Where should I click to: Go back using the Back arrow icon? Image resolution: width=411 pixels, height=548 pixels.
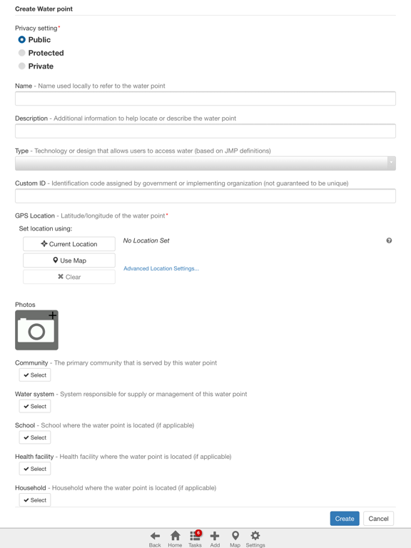tap(155, 535)
